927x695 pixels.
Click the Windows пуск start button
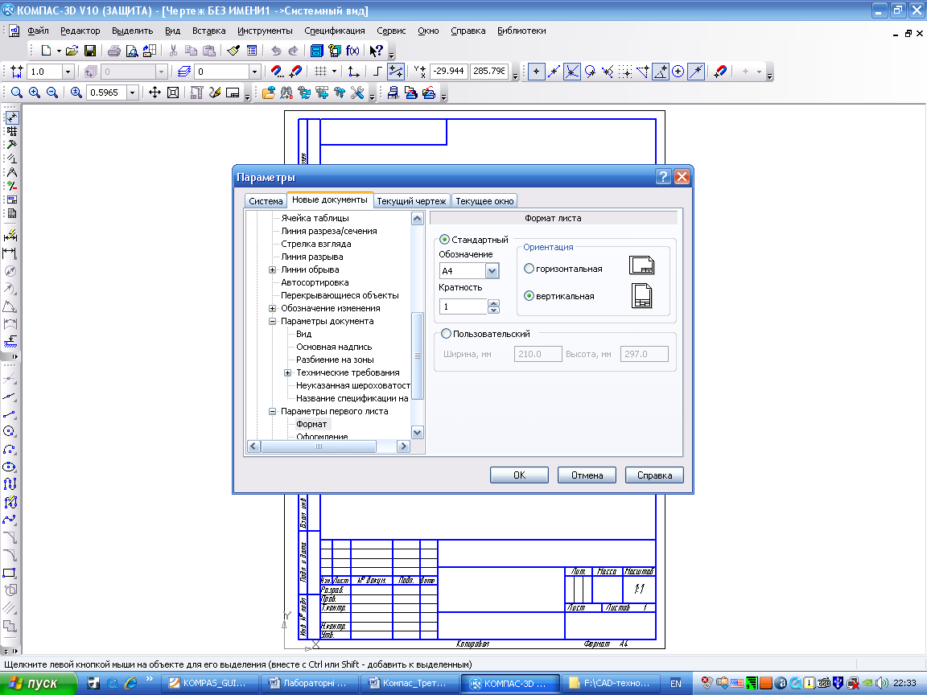click(39, 683)
